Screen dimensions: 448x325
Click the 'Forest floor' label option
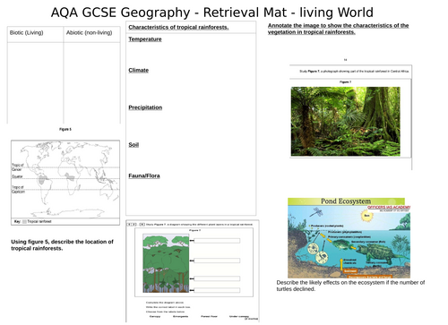[209, 316]
